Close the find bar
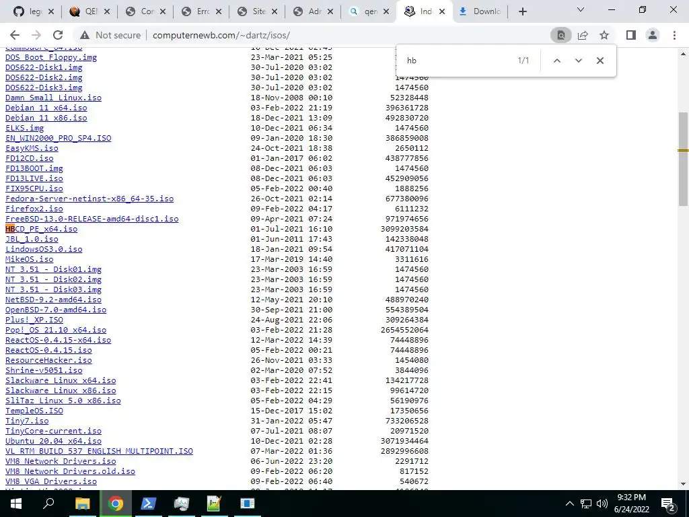The height and width of the screenshot is (517, 689). (600, 61)
